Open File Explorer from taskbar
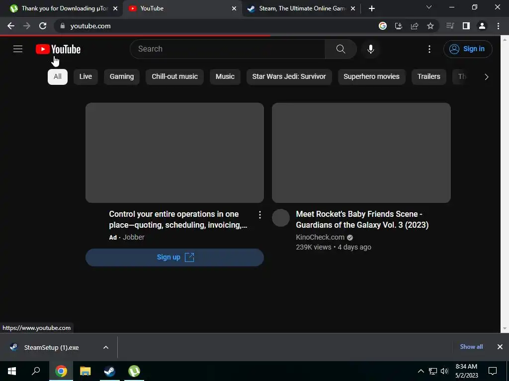Screen dimensions: 509x381 (x=85, y=371)
